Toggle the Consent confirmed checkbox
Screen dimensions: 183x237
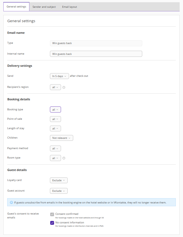(x=52, y=214)
